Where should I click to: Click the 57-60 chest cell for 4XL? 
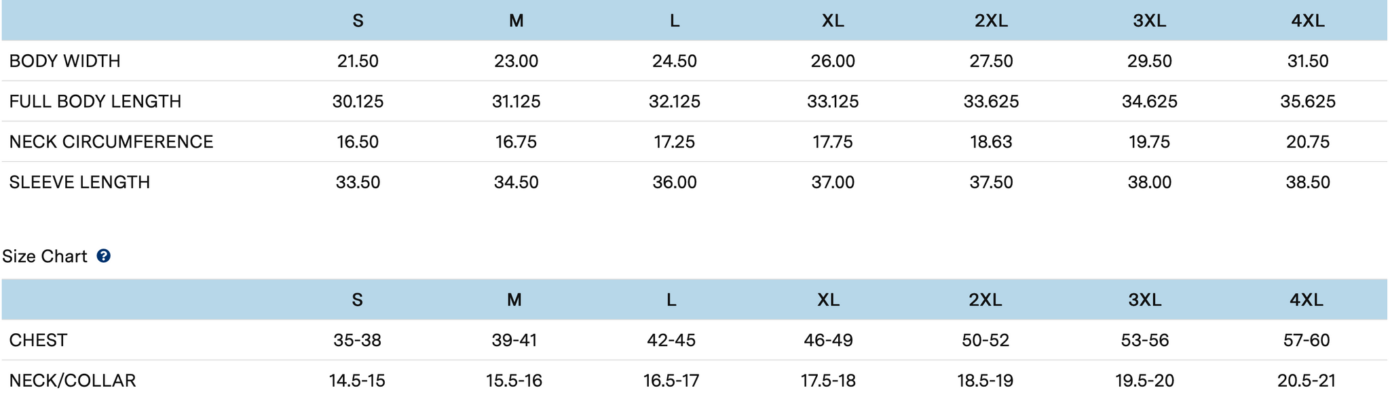tap(1306, 340)
